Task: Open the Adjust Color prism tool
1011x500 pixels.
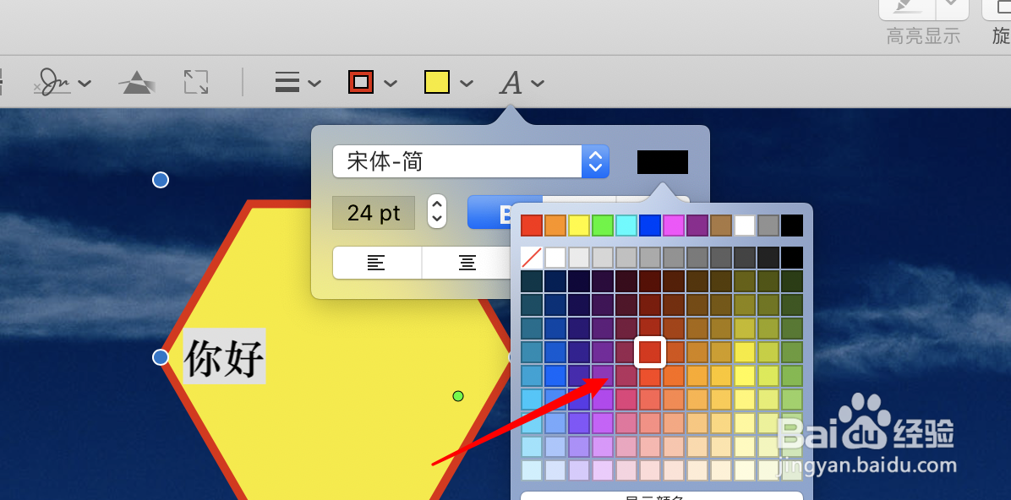Action: (x=135, y=82)
